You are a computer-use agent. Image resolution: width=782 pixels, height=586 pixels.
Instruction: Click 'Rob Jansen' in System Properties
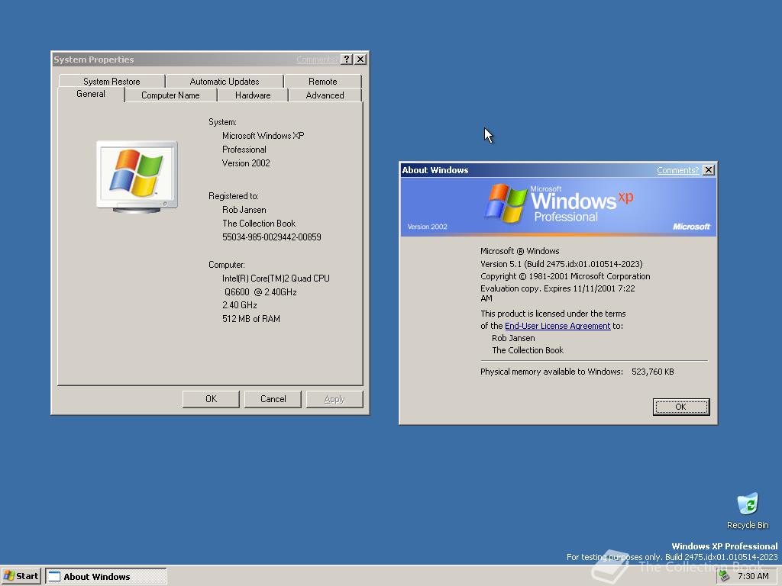244,210
